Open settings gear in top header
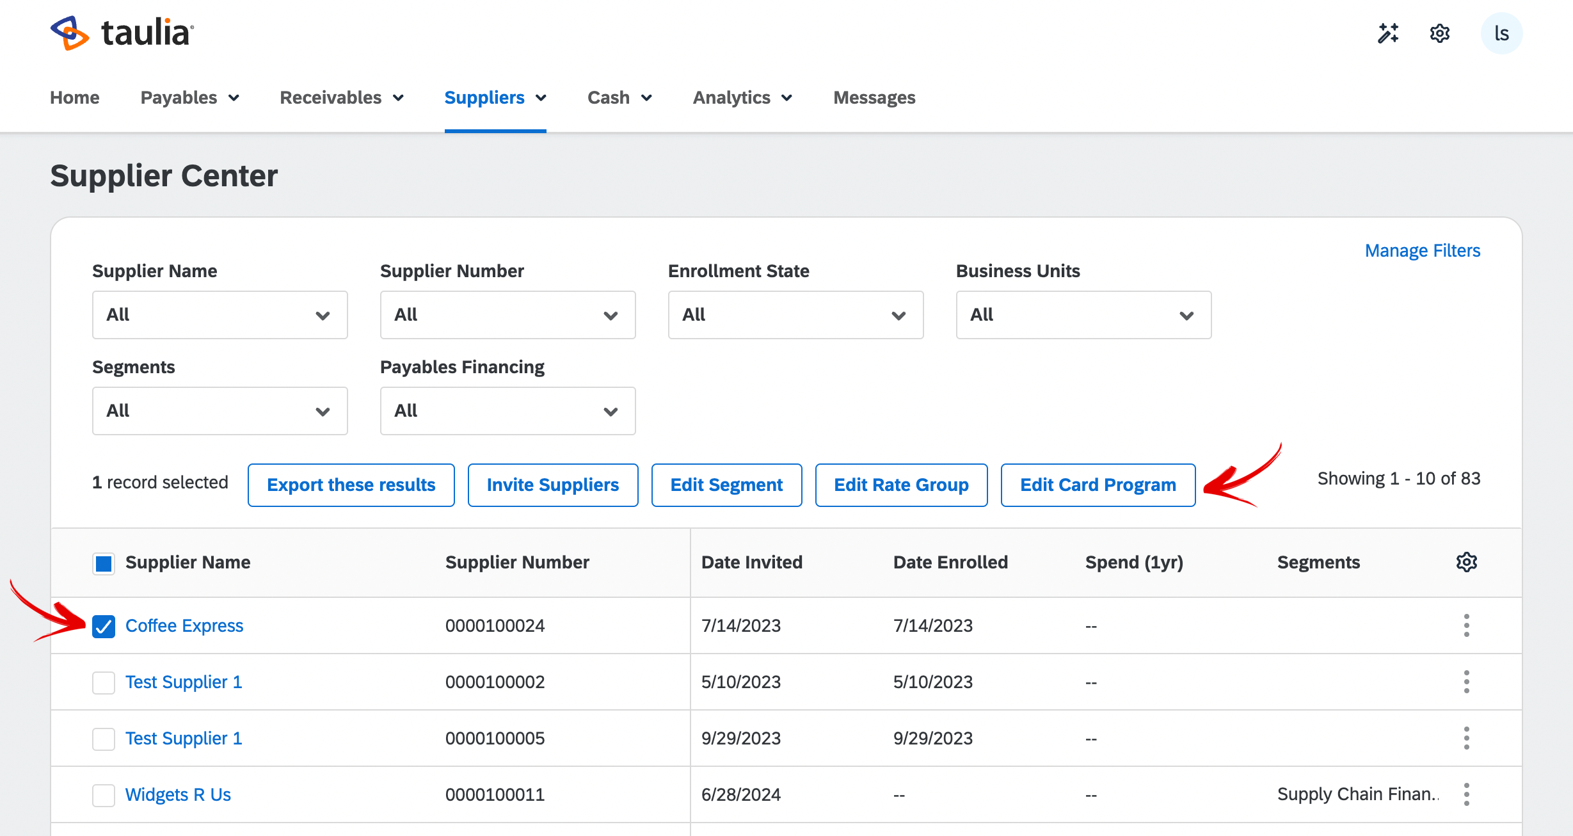Image resolution: width=1573 pixels, height=836 pixels. coord(1440,33)
